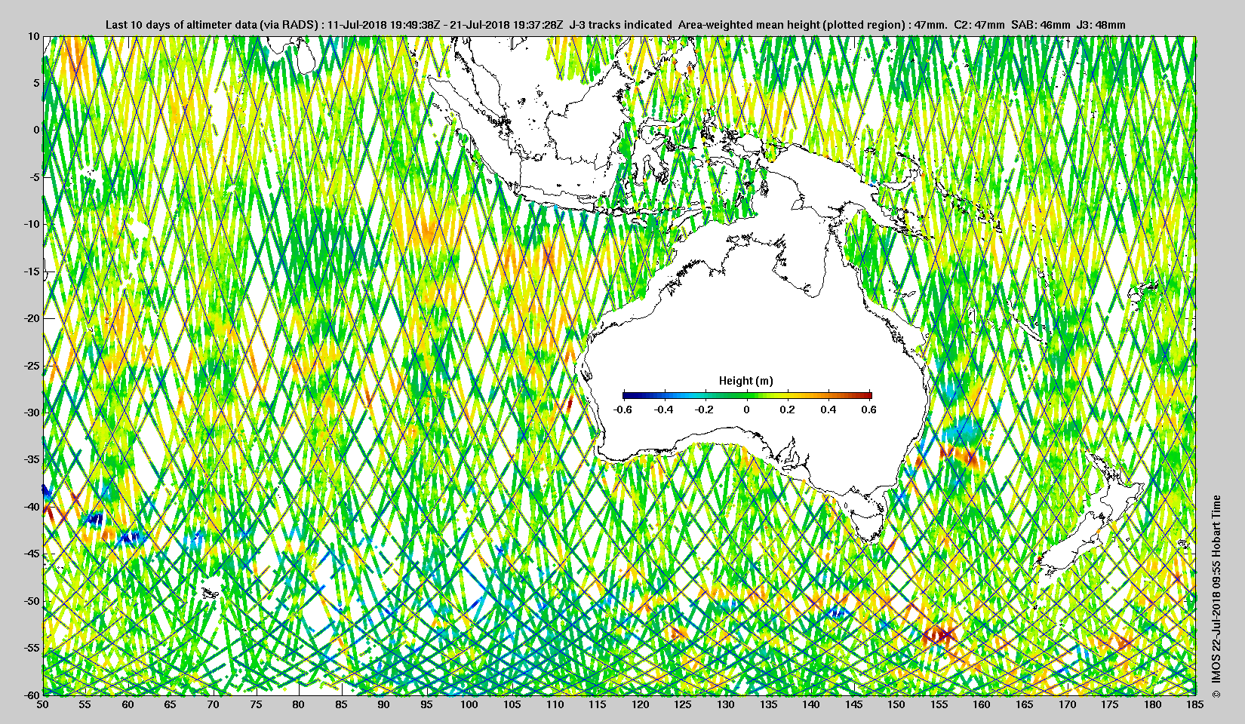Click the x-axis longitude label 130
Image resolution: width=1245 pixels, height=724 pixels.
[726, 704]
